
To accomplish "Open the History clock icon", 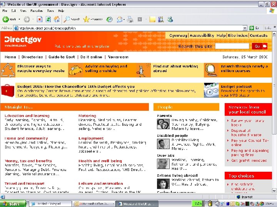I will click(109, 19).
